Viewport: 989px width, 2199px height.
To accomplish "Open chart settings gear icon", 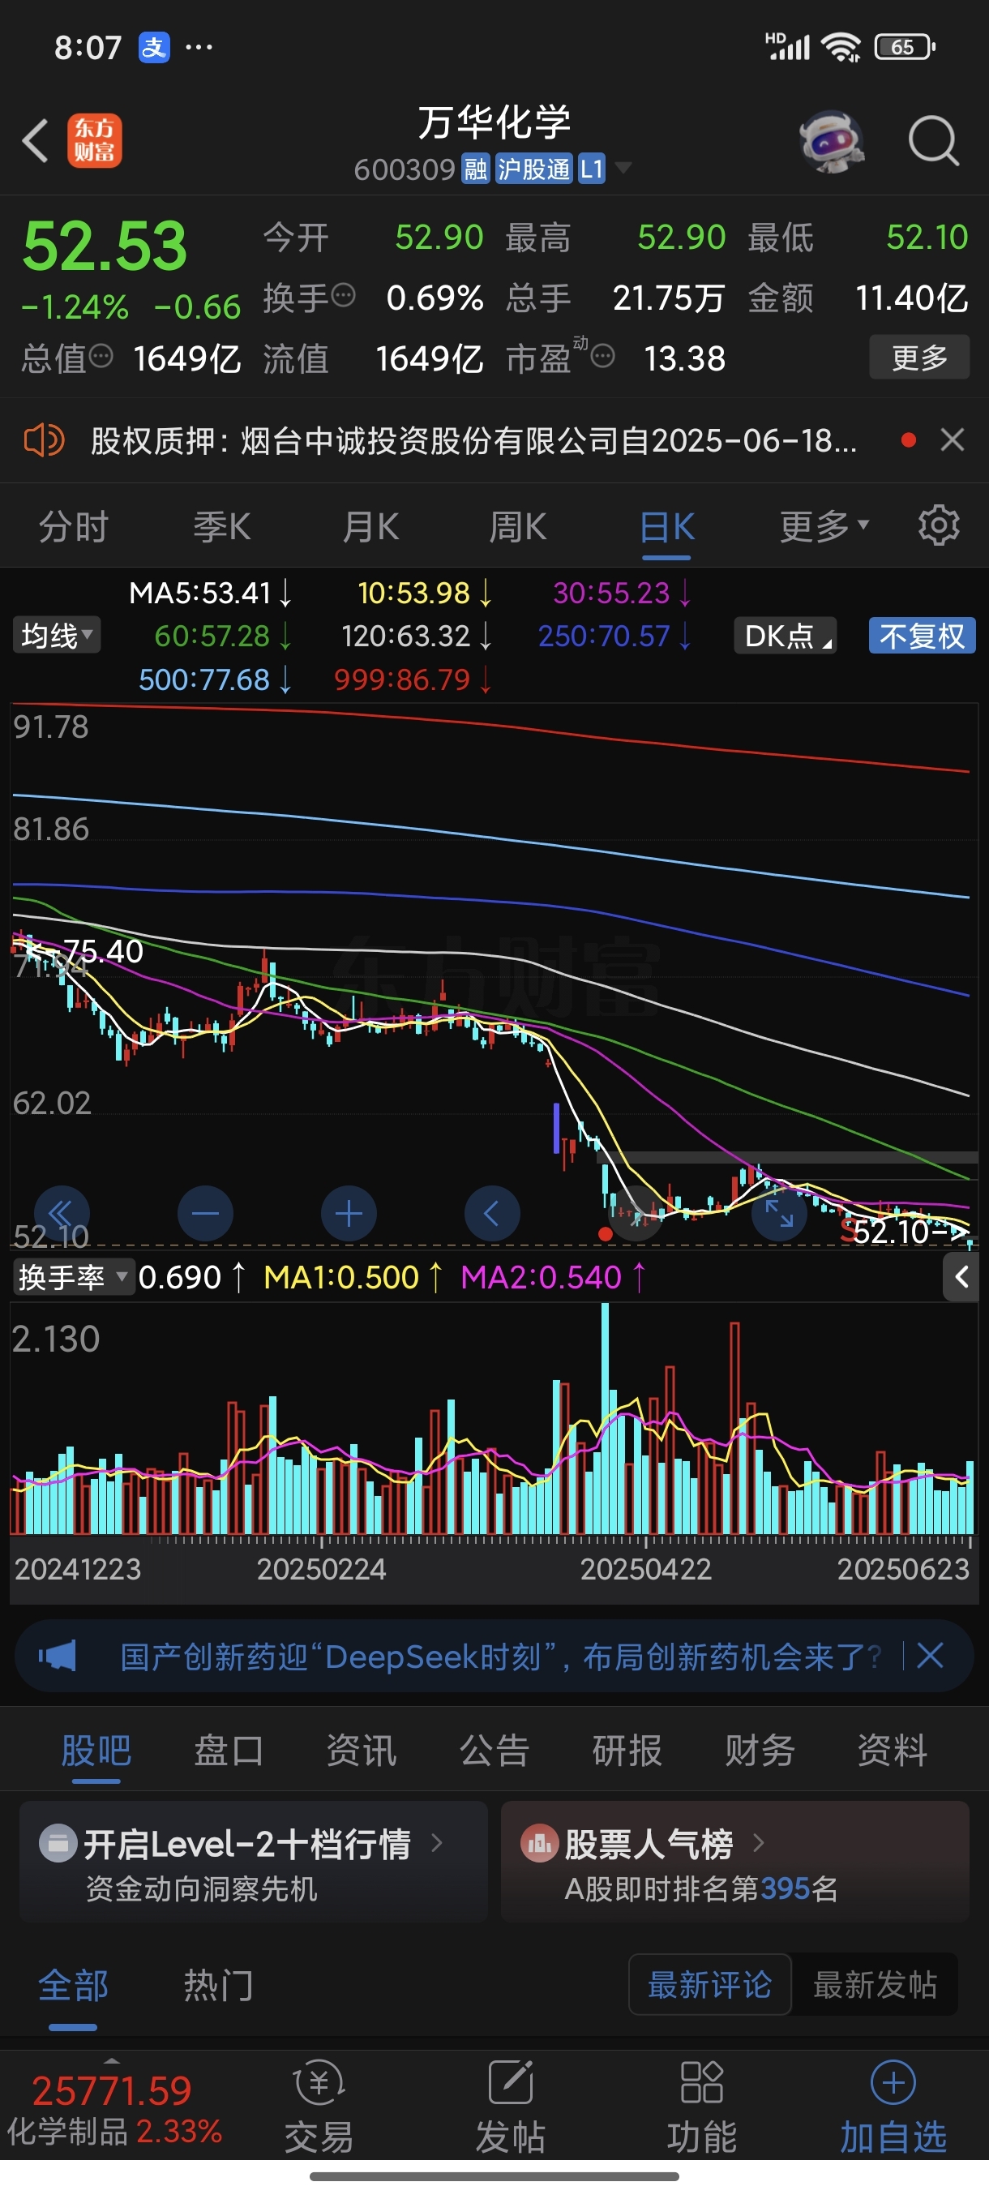I will pos(939,526).
